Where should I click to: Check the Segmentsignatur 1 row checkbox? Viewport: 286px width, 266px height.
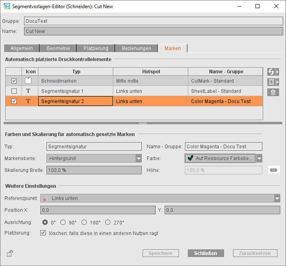point(14,91)
